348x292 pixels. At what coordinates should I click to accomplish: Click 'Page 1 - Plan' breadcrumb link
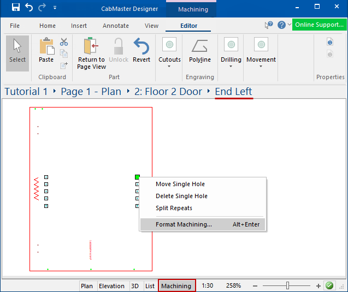point(91,91)
